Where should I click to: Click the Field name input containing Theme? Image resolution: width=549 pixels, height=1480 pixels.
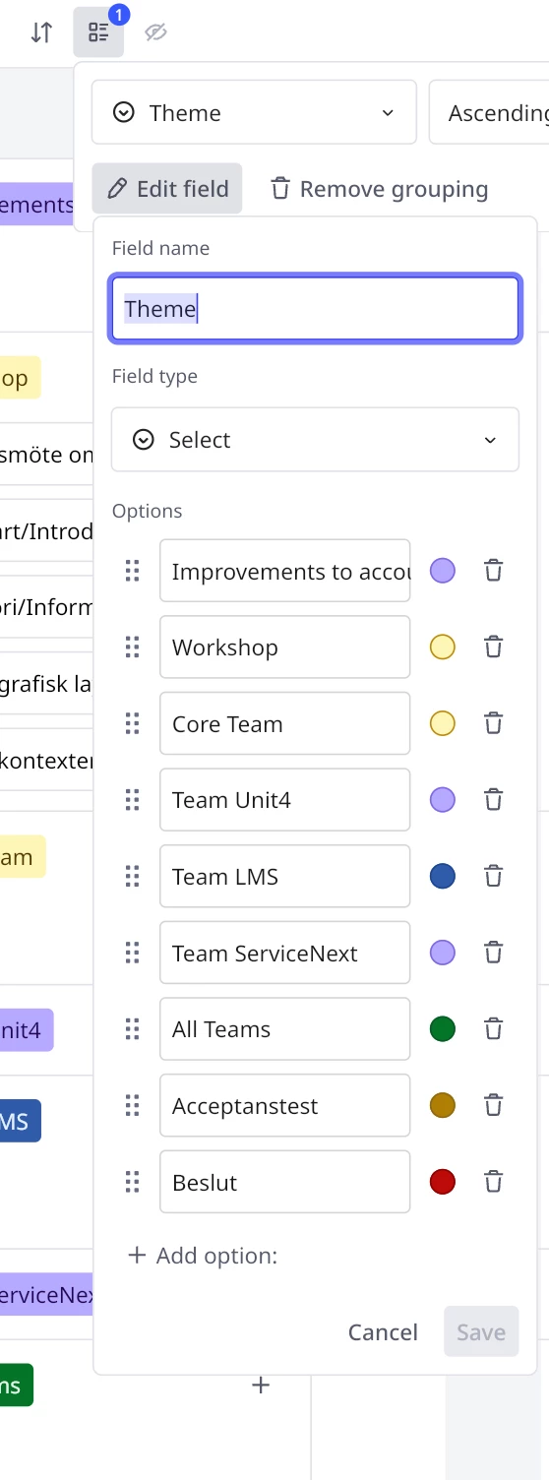point(315,309)
